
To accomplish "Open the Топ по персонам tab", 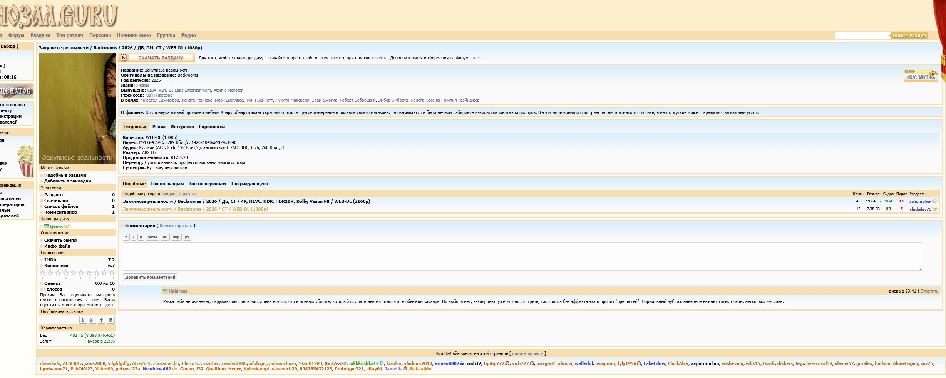I will (207, 184).
